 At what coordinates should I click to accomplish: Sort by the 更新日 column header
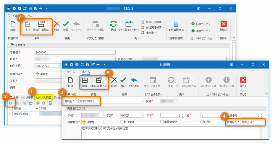(26, 108)
